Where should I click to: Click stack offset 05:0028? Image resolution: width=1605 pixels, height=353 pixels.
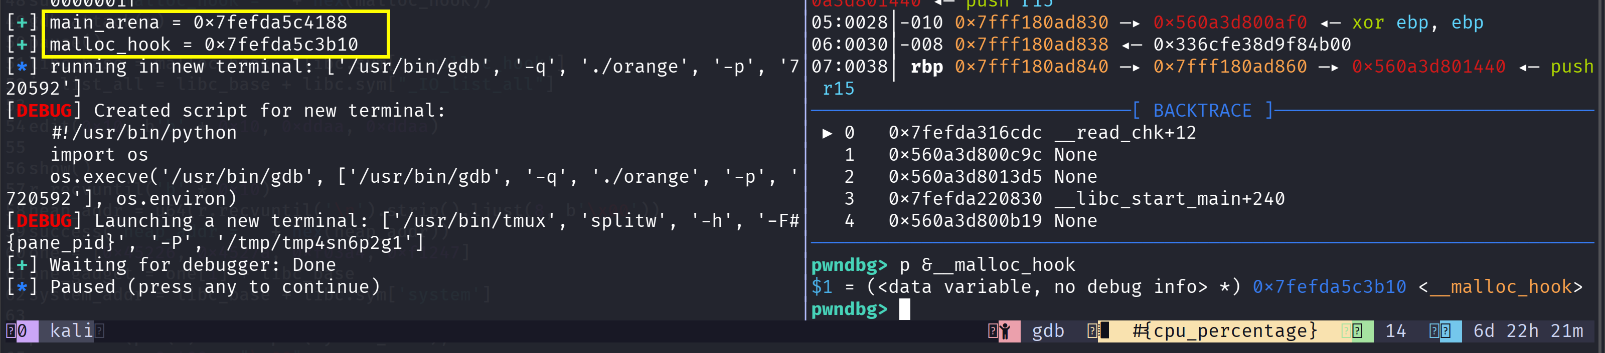click(x=849, y=23)
